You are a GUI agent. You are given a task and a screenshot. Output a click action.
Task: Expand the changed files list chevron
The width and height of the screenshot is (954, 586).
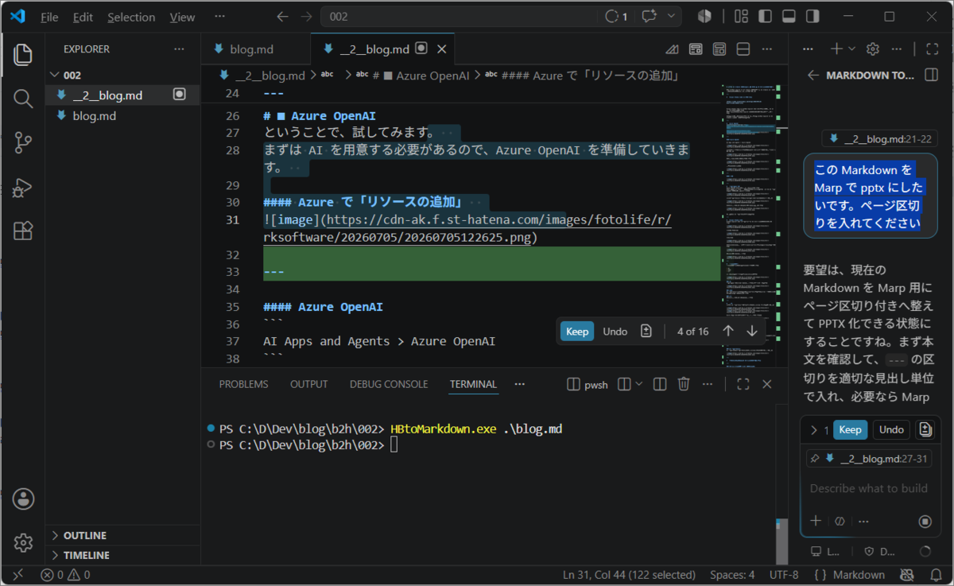[x=814, y=430]
